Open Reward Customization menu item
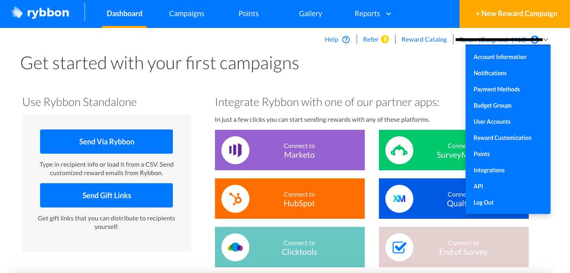The image size is (570, 273). 502,138
